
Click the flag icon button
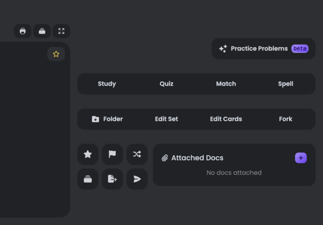pyautogui.click(x=112, y=154)
